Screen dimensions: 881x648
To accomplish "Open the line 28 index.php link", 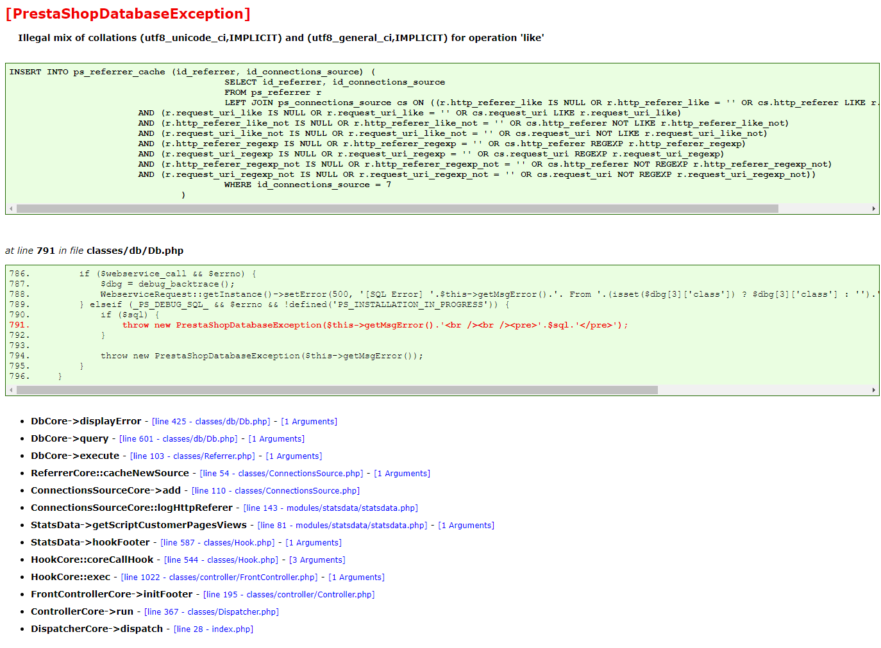I will pyautogui.click(x=214, y=629).
